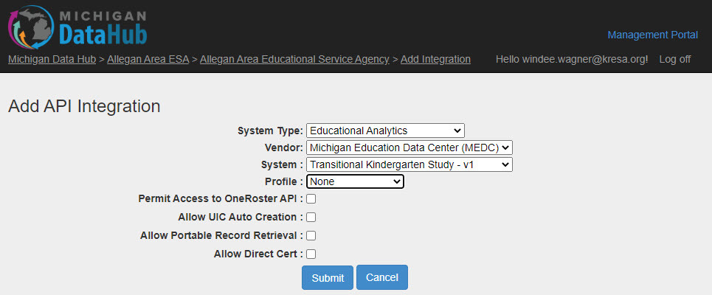Click the Profile field label

click(x=284, y=181)
